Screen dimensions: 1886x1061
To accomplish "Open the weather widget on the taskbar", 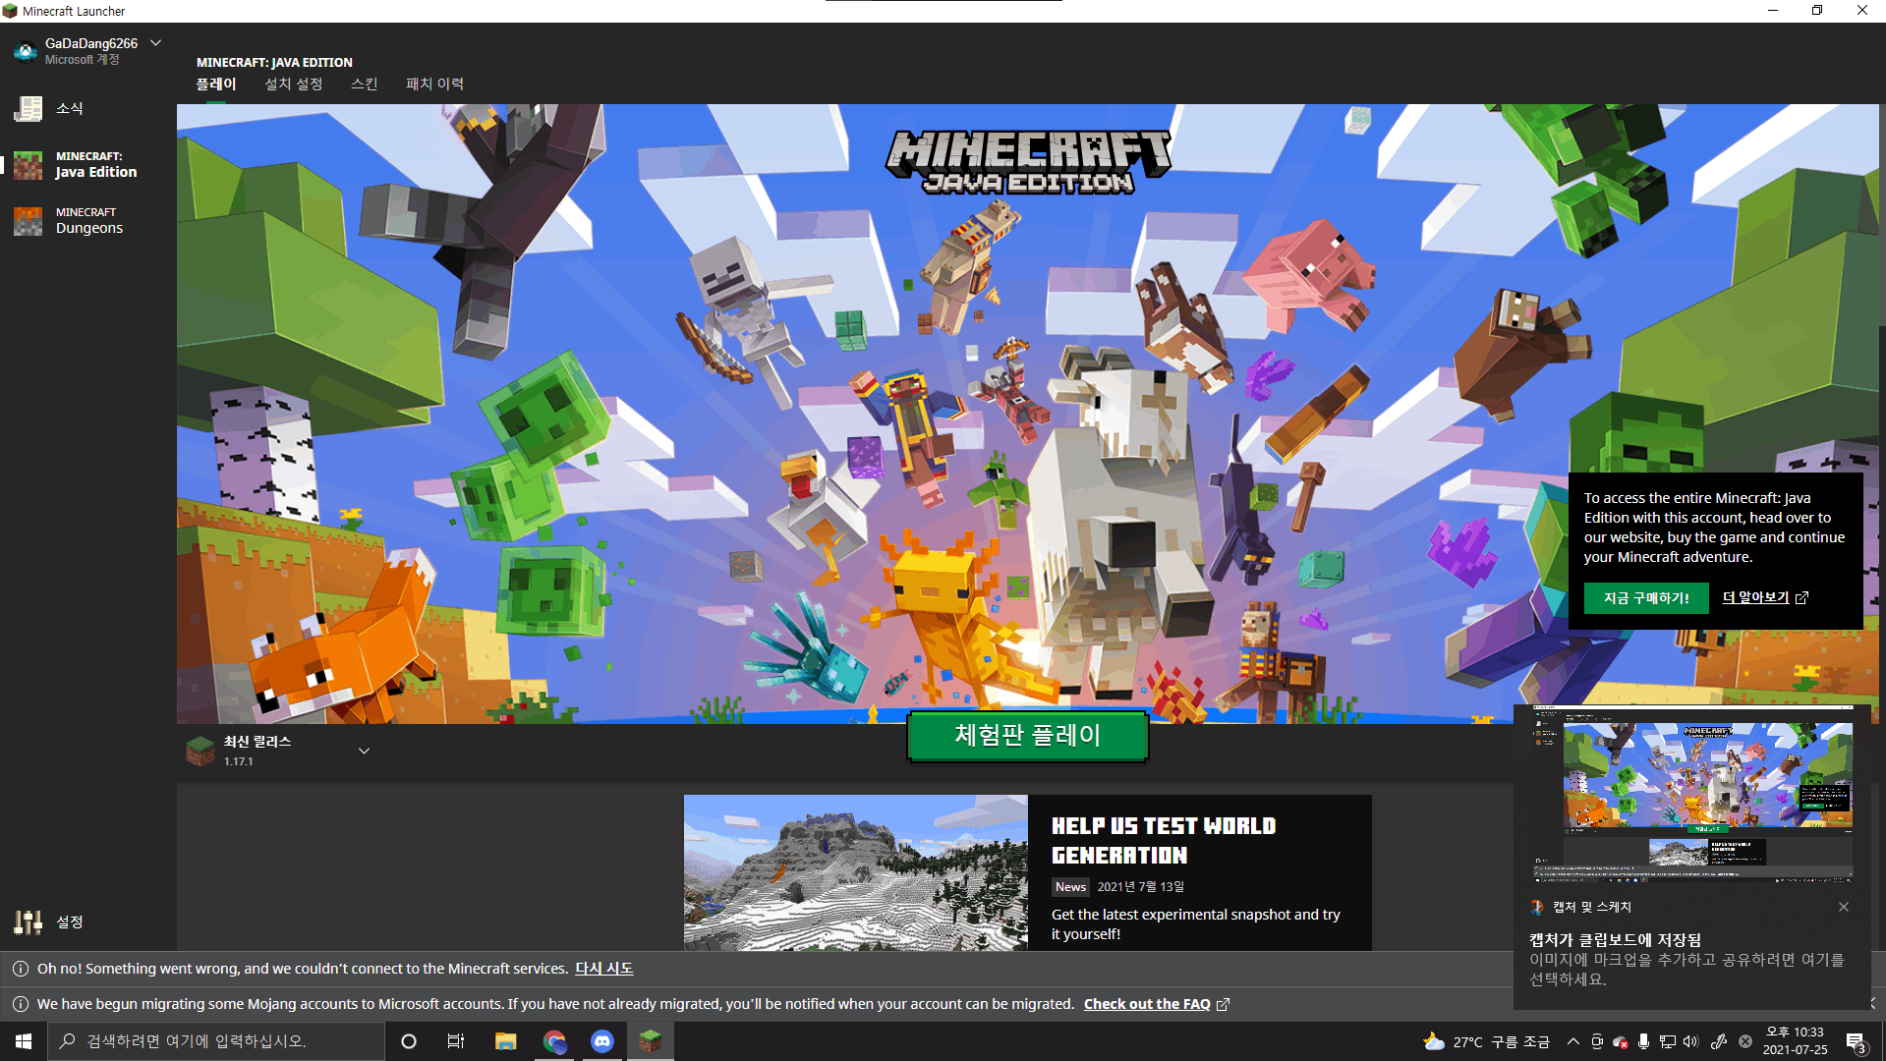I will [1486, 1041].
